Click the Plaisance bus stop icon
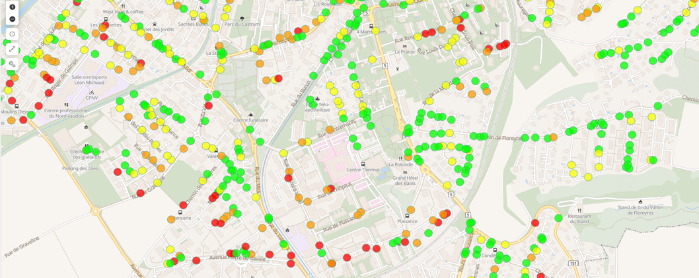Image resolution: width=699 pixels, height=278 pixels. (x=407, y=215)
